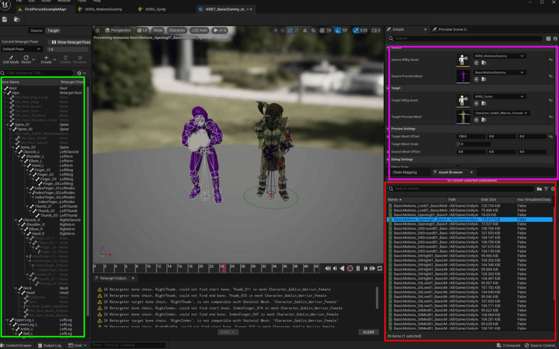
Task: Click the record button in timeline
Action: (x=350, y=268)
